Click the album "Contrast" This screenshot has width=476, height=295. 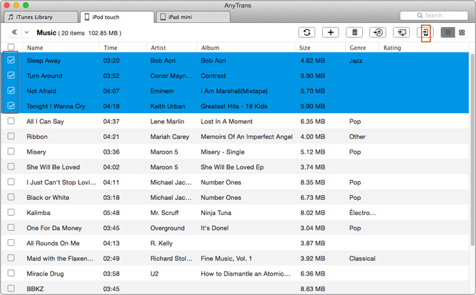click(x=213, y=76)
